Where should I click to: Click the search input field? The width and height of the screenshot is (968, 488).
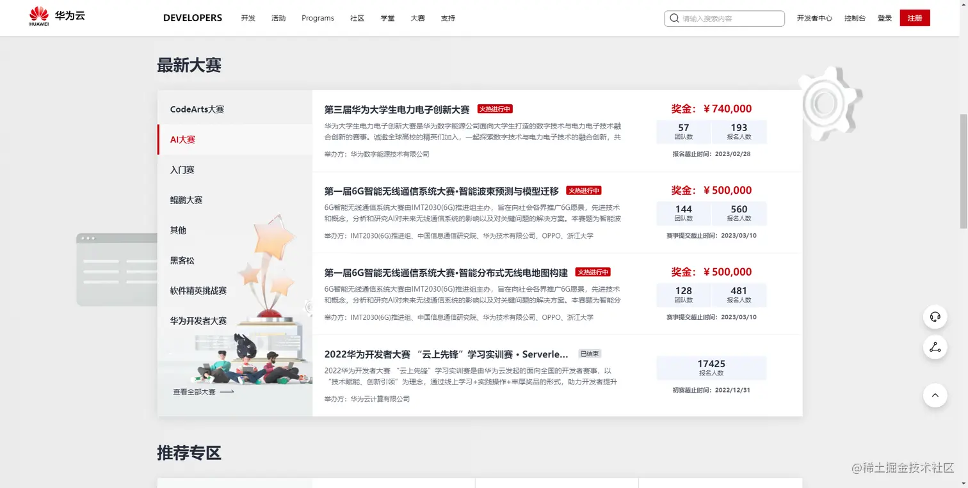click(x=724, y=19)
